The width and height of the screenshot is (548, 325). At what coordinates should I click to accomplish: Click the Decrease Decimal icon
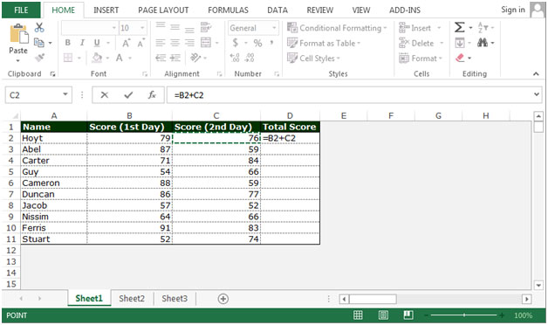[x=250, y=58]
